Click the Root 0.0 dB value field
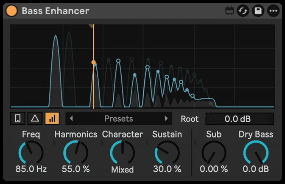Image resolution: width=285 pixels, height=184 pixels. [240, 119]
